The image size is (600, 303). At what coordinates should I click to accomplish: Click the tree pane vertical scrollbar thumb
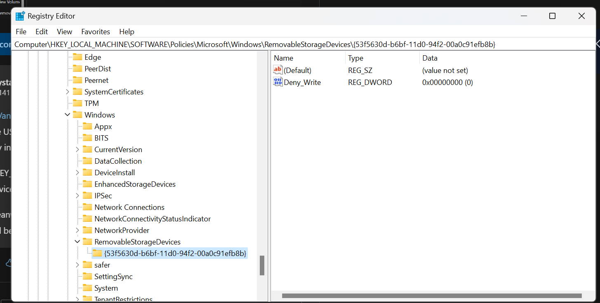pyautogui.click(x=262, y=265)
